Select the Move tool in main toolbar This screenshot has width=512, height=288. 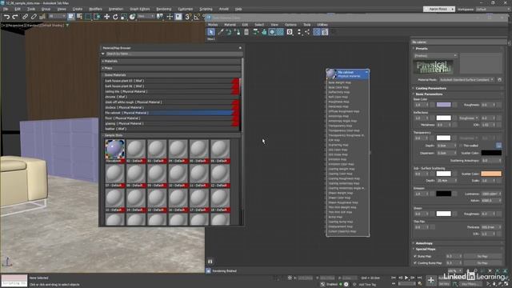tap(106, 17)
